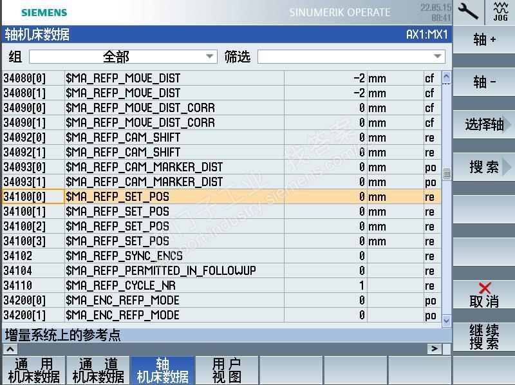Screen dimensions: 515x385
Task: Edit value 1 of 34110 REFP_CYCLE_NR
Action: (326, 285)
